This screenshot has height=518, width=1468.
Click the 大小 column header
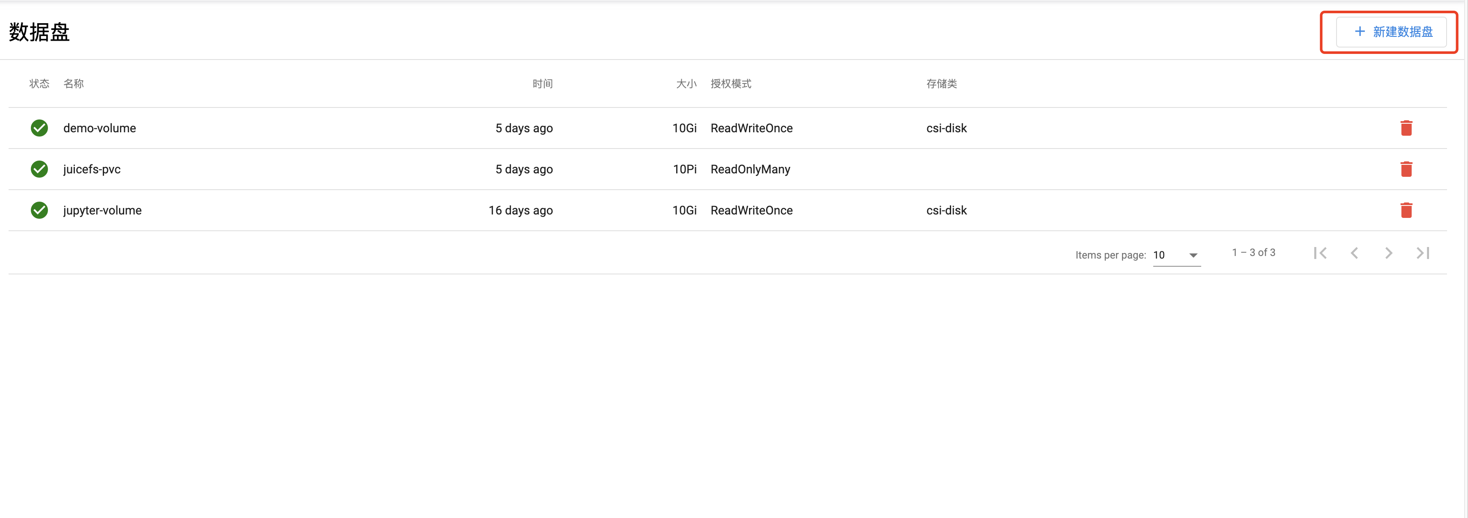[x=686, y=84]
